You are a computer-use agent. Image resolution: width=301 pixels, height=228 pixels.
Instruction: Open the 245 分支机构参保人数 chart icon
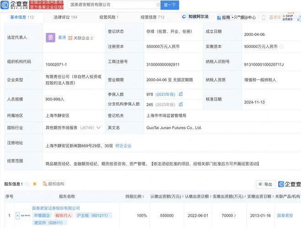coord(181,104)
